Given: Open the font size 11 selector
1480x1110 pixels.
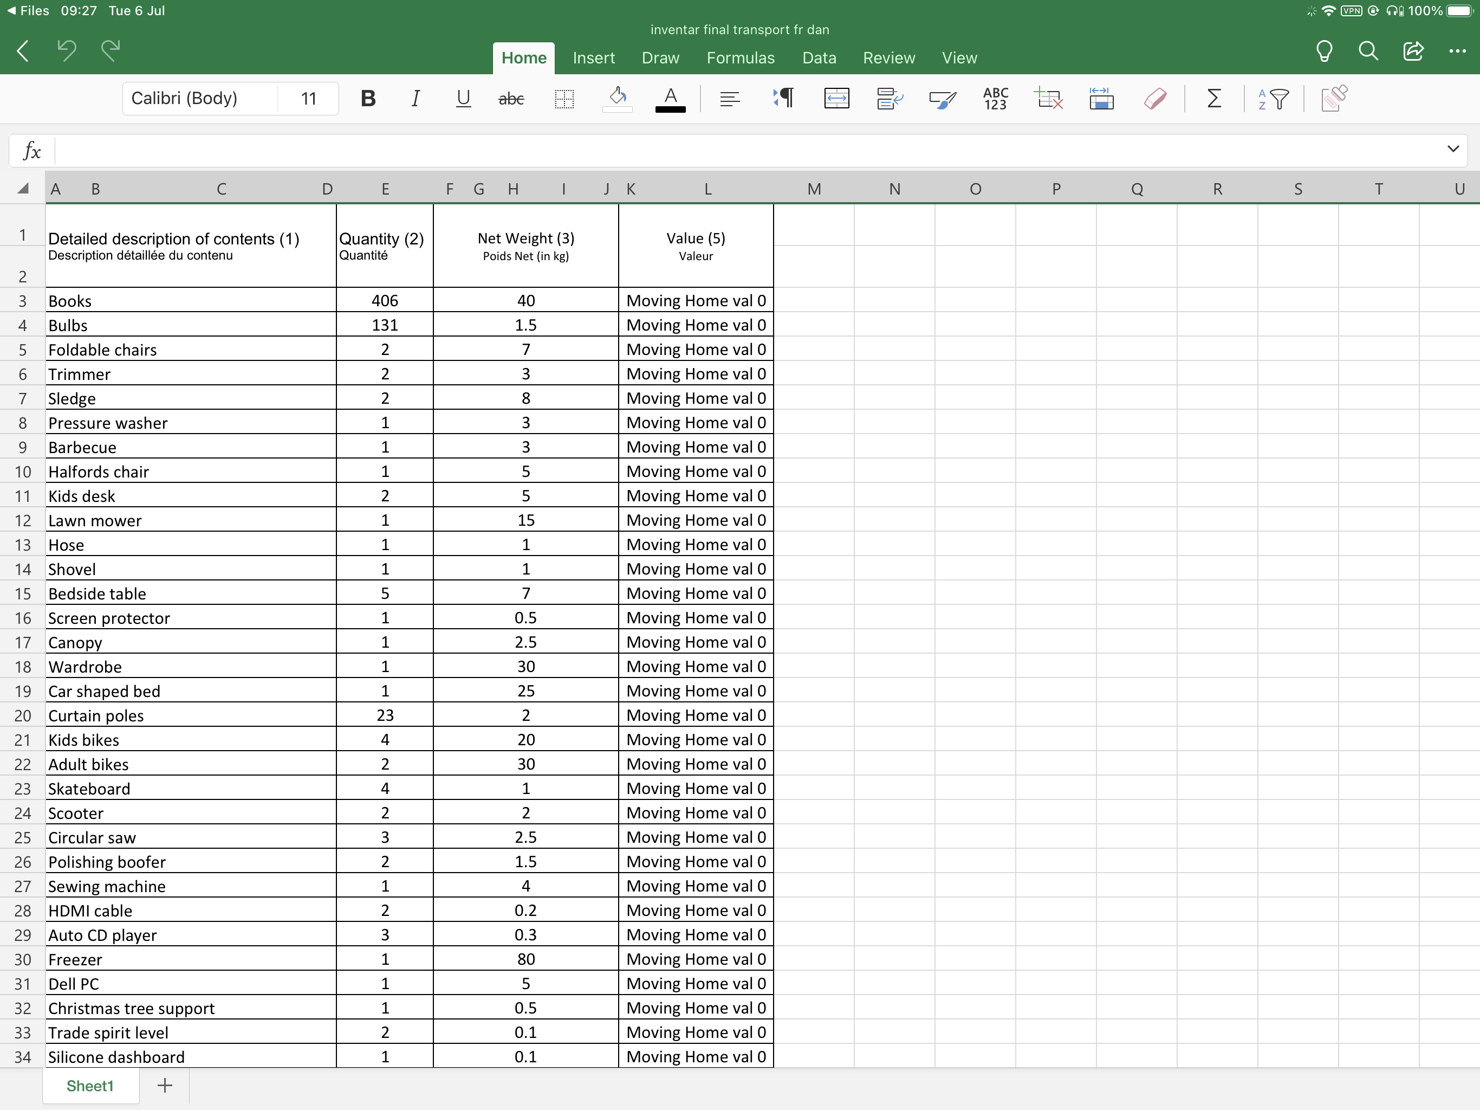Looking at the screenshot, I should (308, 99).
